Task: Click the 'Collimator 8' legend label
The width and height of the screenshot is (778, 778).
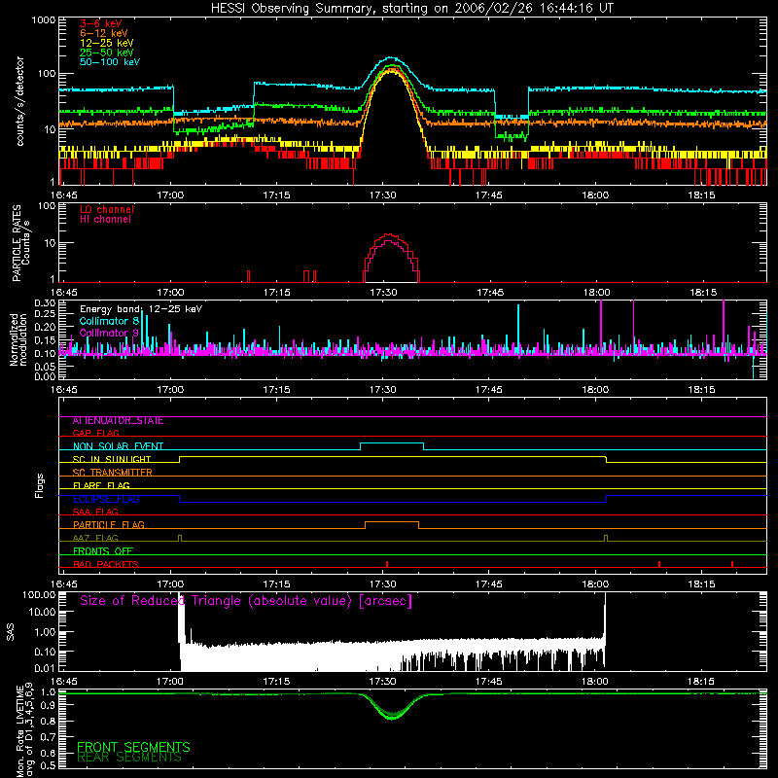Action: click(109, 321)
